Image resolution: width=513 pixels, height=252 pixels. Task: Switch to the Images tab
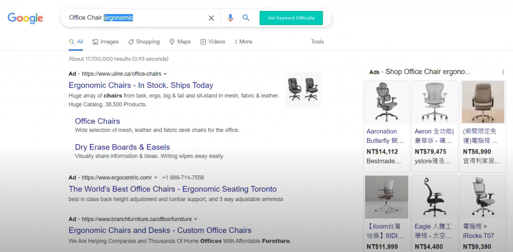point(106,42)
